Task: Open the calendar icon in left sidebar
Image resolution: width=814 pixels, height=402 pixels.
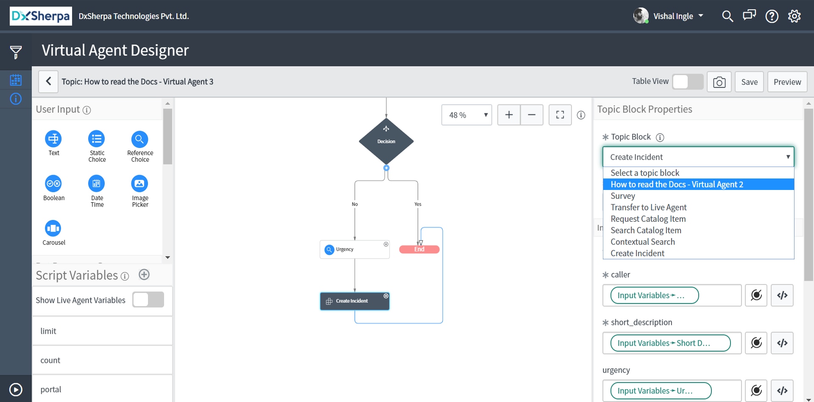Action: click(x=16, y=80)
